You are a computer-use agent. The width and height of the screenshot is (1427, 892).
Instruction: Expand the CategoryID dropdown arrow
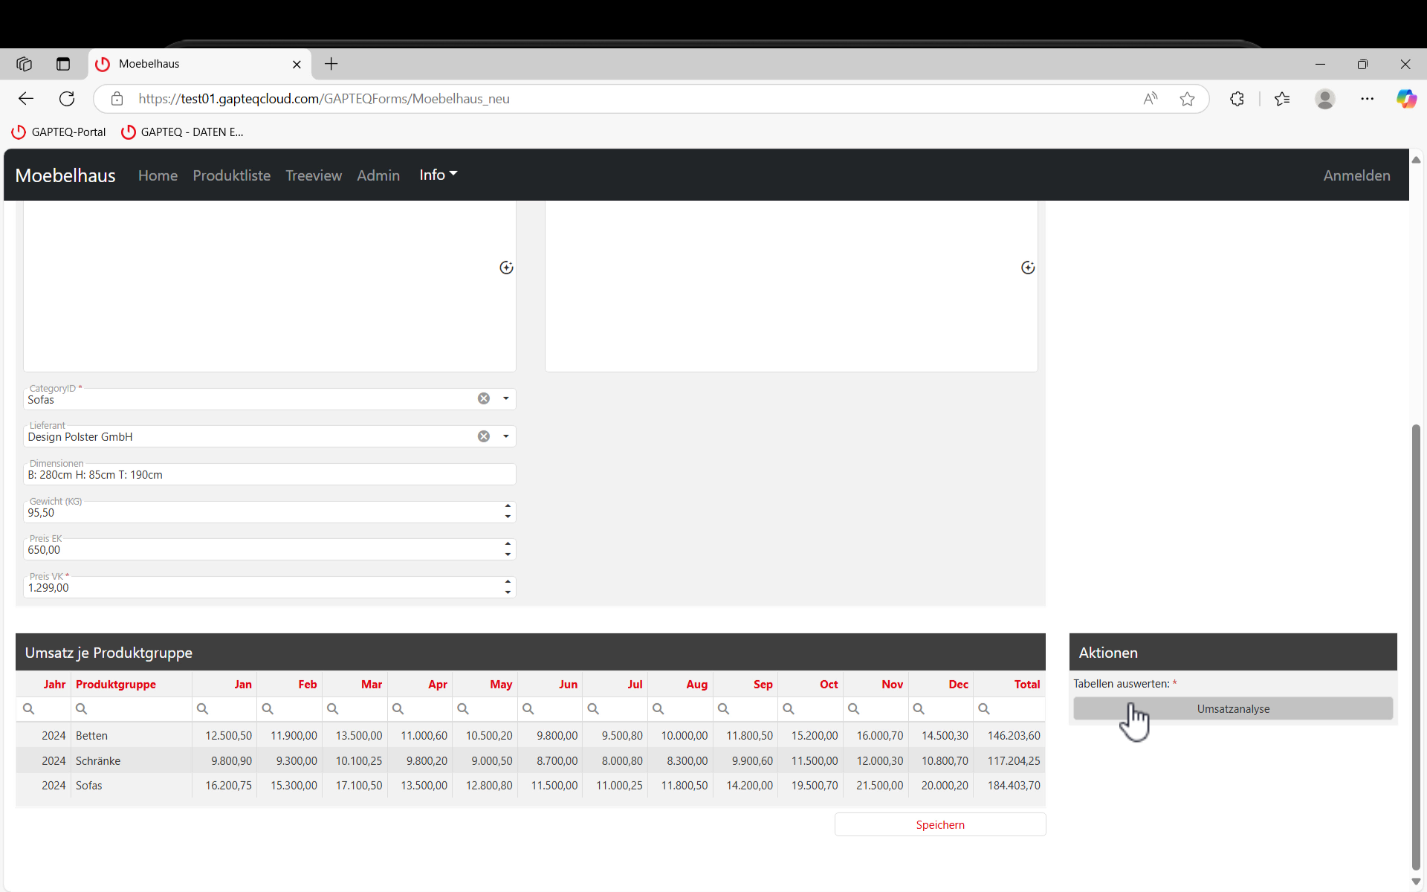coord(506,398)
